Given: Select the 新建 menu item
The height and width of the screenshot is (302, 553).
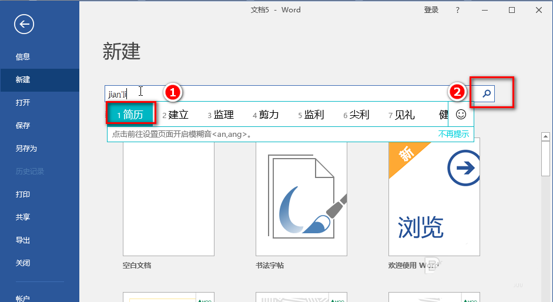Looking at the screenshot, I should click(39, 80).
